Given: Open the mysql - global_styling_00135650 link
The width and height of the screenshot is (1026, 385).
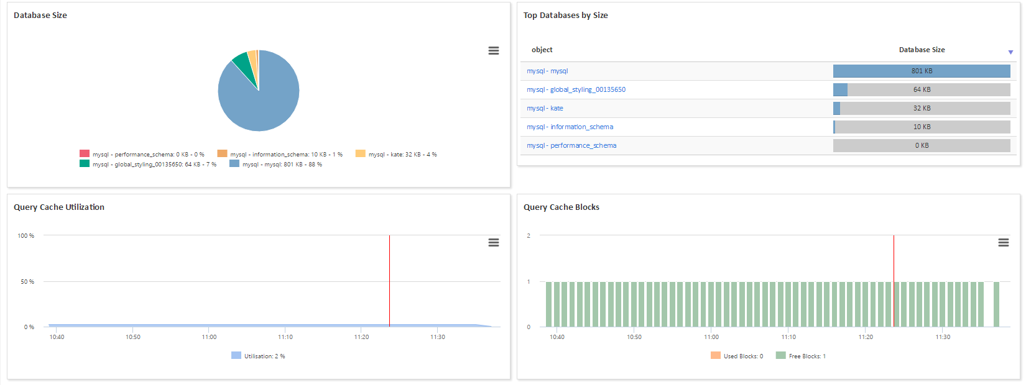Looking at the screenshot, I should 576,89.
